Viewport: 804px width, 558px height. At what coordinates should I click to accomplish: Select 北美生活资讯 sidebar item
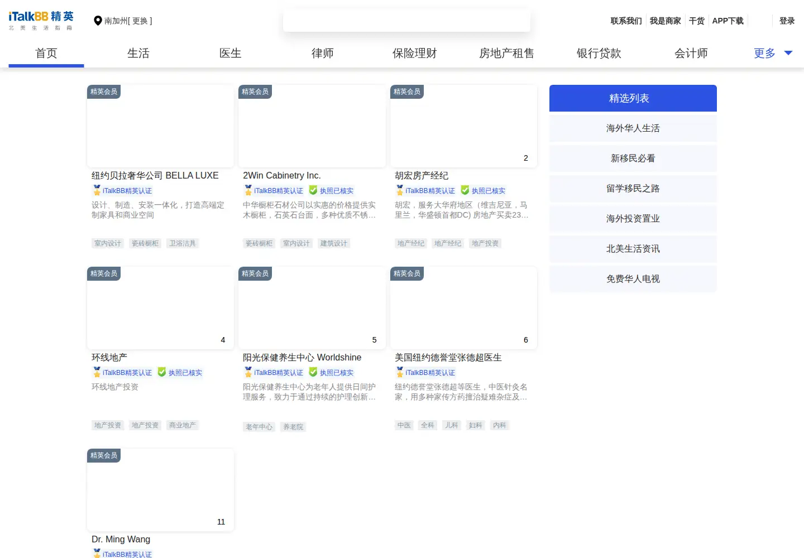coord(633,249)
